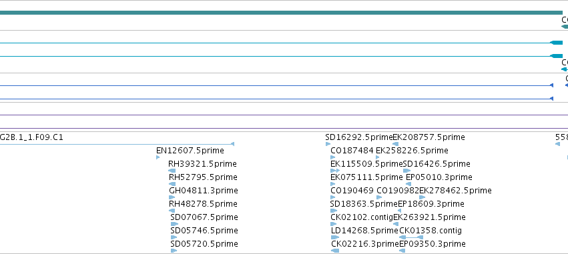Click the thick teal gene bar at top

point(281,13)
